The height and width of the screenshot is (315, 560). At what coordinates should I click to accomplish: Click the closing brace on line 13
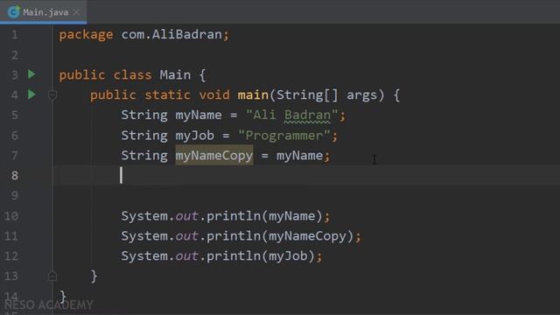[94, 276]
